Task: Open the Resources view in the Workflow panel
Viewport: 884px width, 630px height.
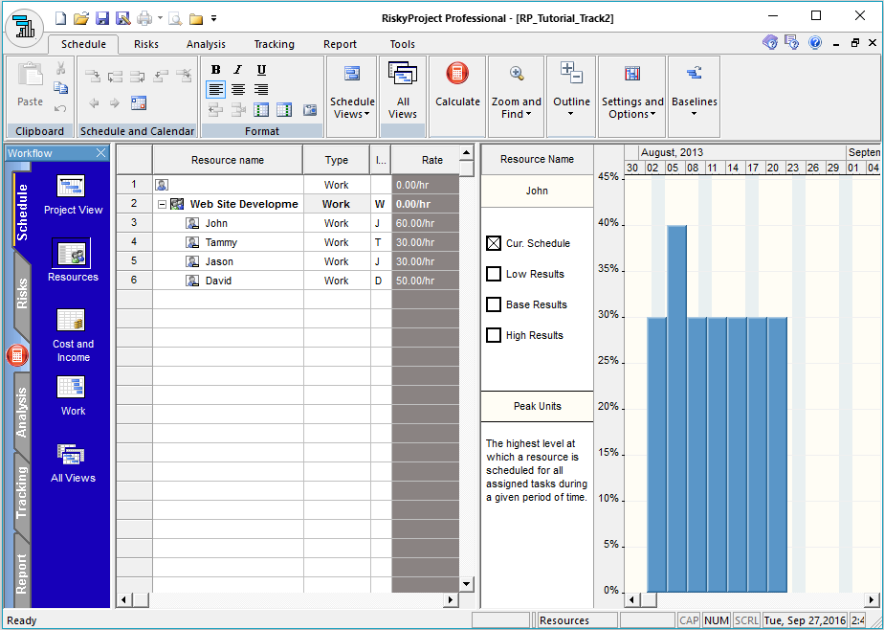Action: [73, 256]
